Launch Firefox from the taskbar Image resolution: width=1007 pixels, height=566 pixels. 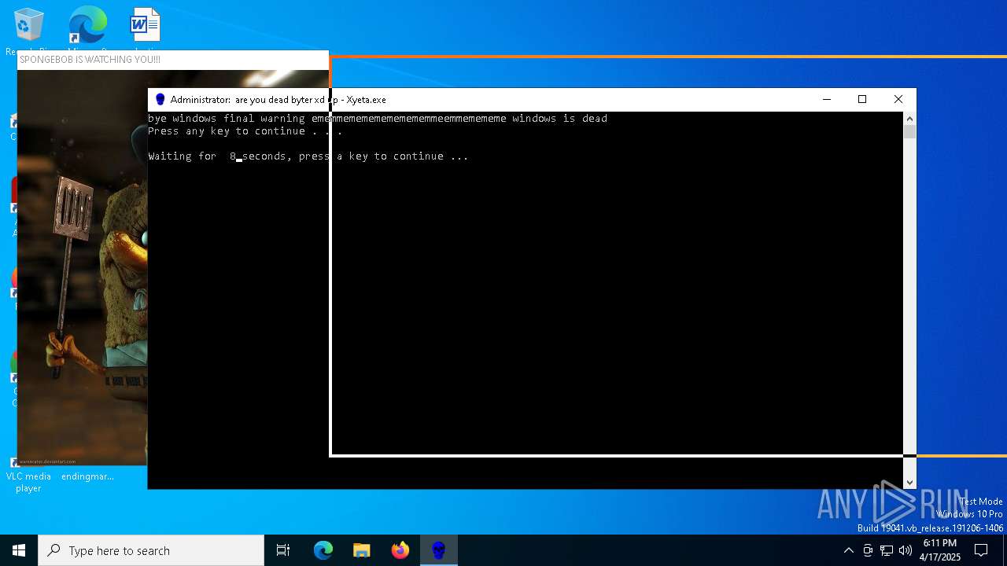click(400, 550)
